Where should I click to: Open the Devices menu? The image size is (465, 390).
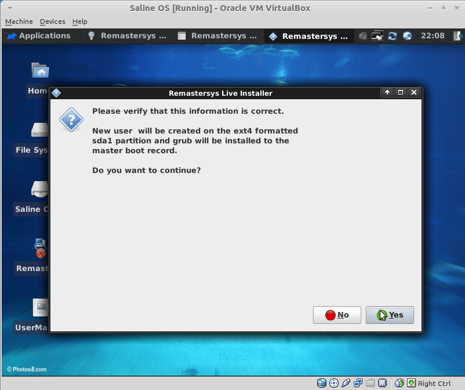pos(53,21)
